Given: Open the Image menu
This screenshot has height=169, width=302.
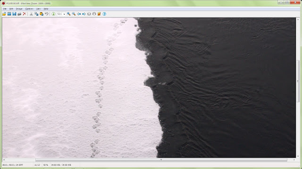Looking at the screenshot, I should pyautogui.click(x=19, y=9).
